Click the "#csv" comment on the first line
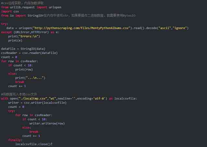This screenshot has width=207, height=147. point(22,3)
